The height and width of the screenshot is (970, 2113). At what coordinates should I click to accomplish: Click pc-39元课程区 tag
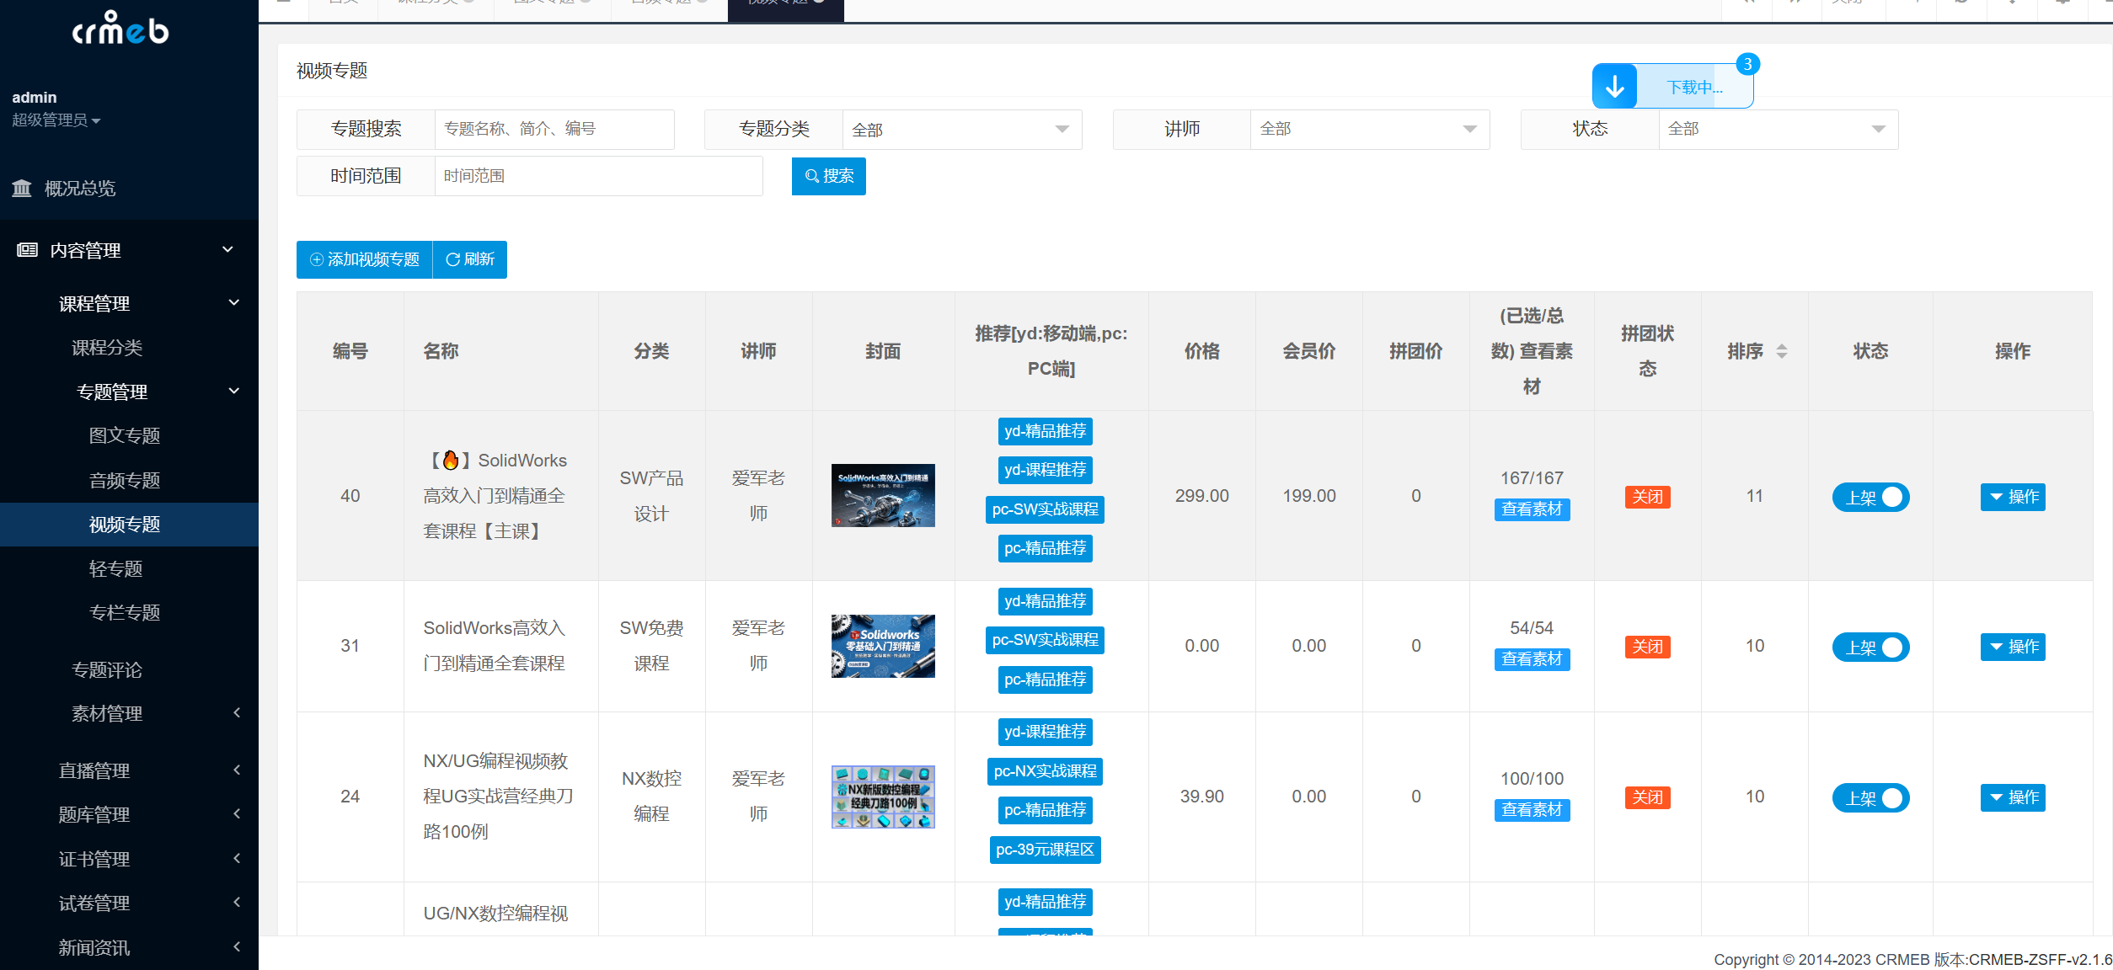pos(1045,850)
